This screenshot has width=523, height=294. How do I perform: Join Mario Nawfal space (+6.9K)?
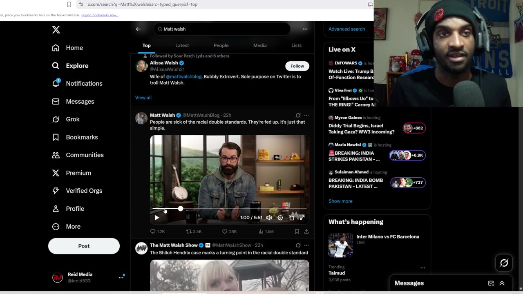[377, 152]
